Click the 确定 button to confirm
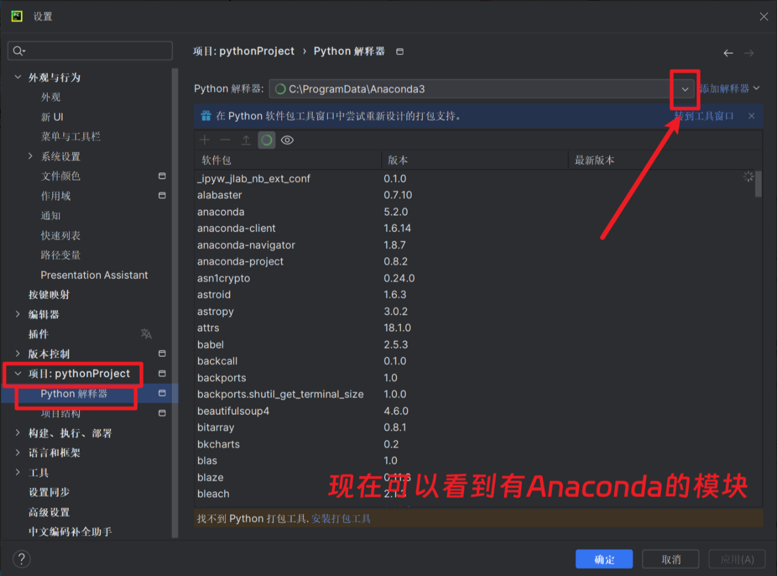Viewport: 777px width, 576px height. point(604,559)
